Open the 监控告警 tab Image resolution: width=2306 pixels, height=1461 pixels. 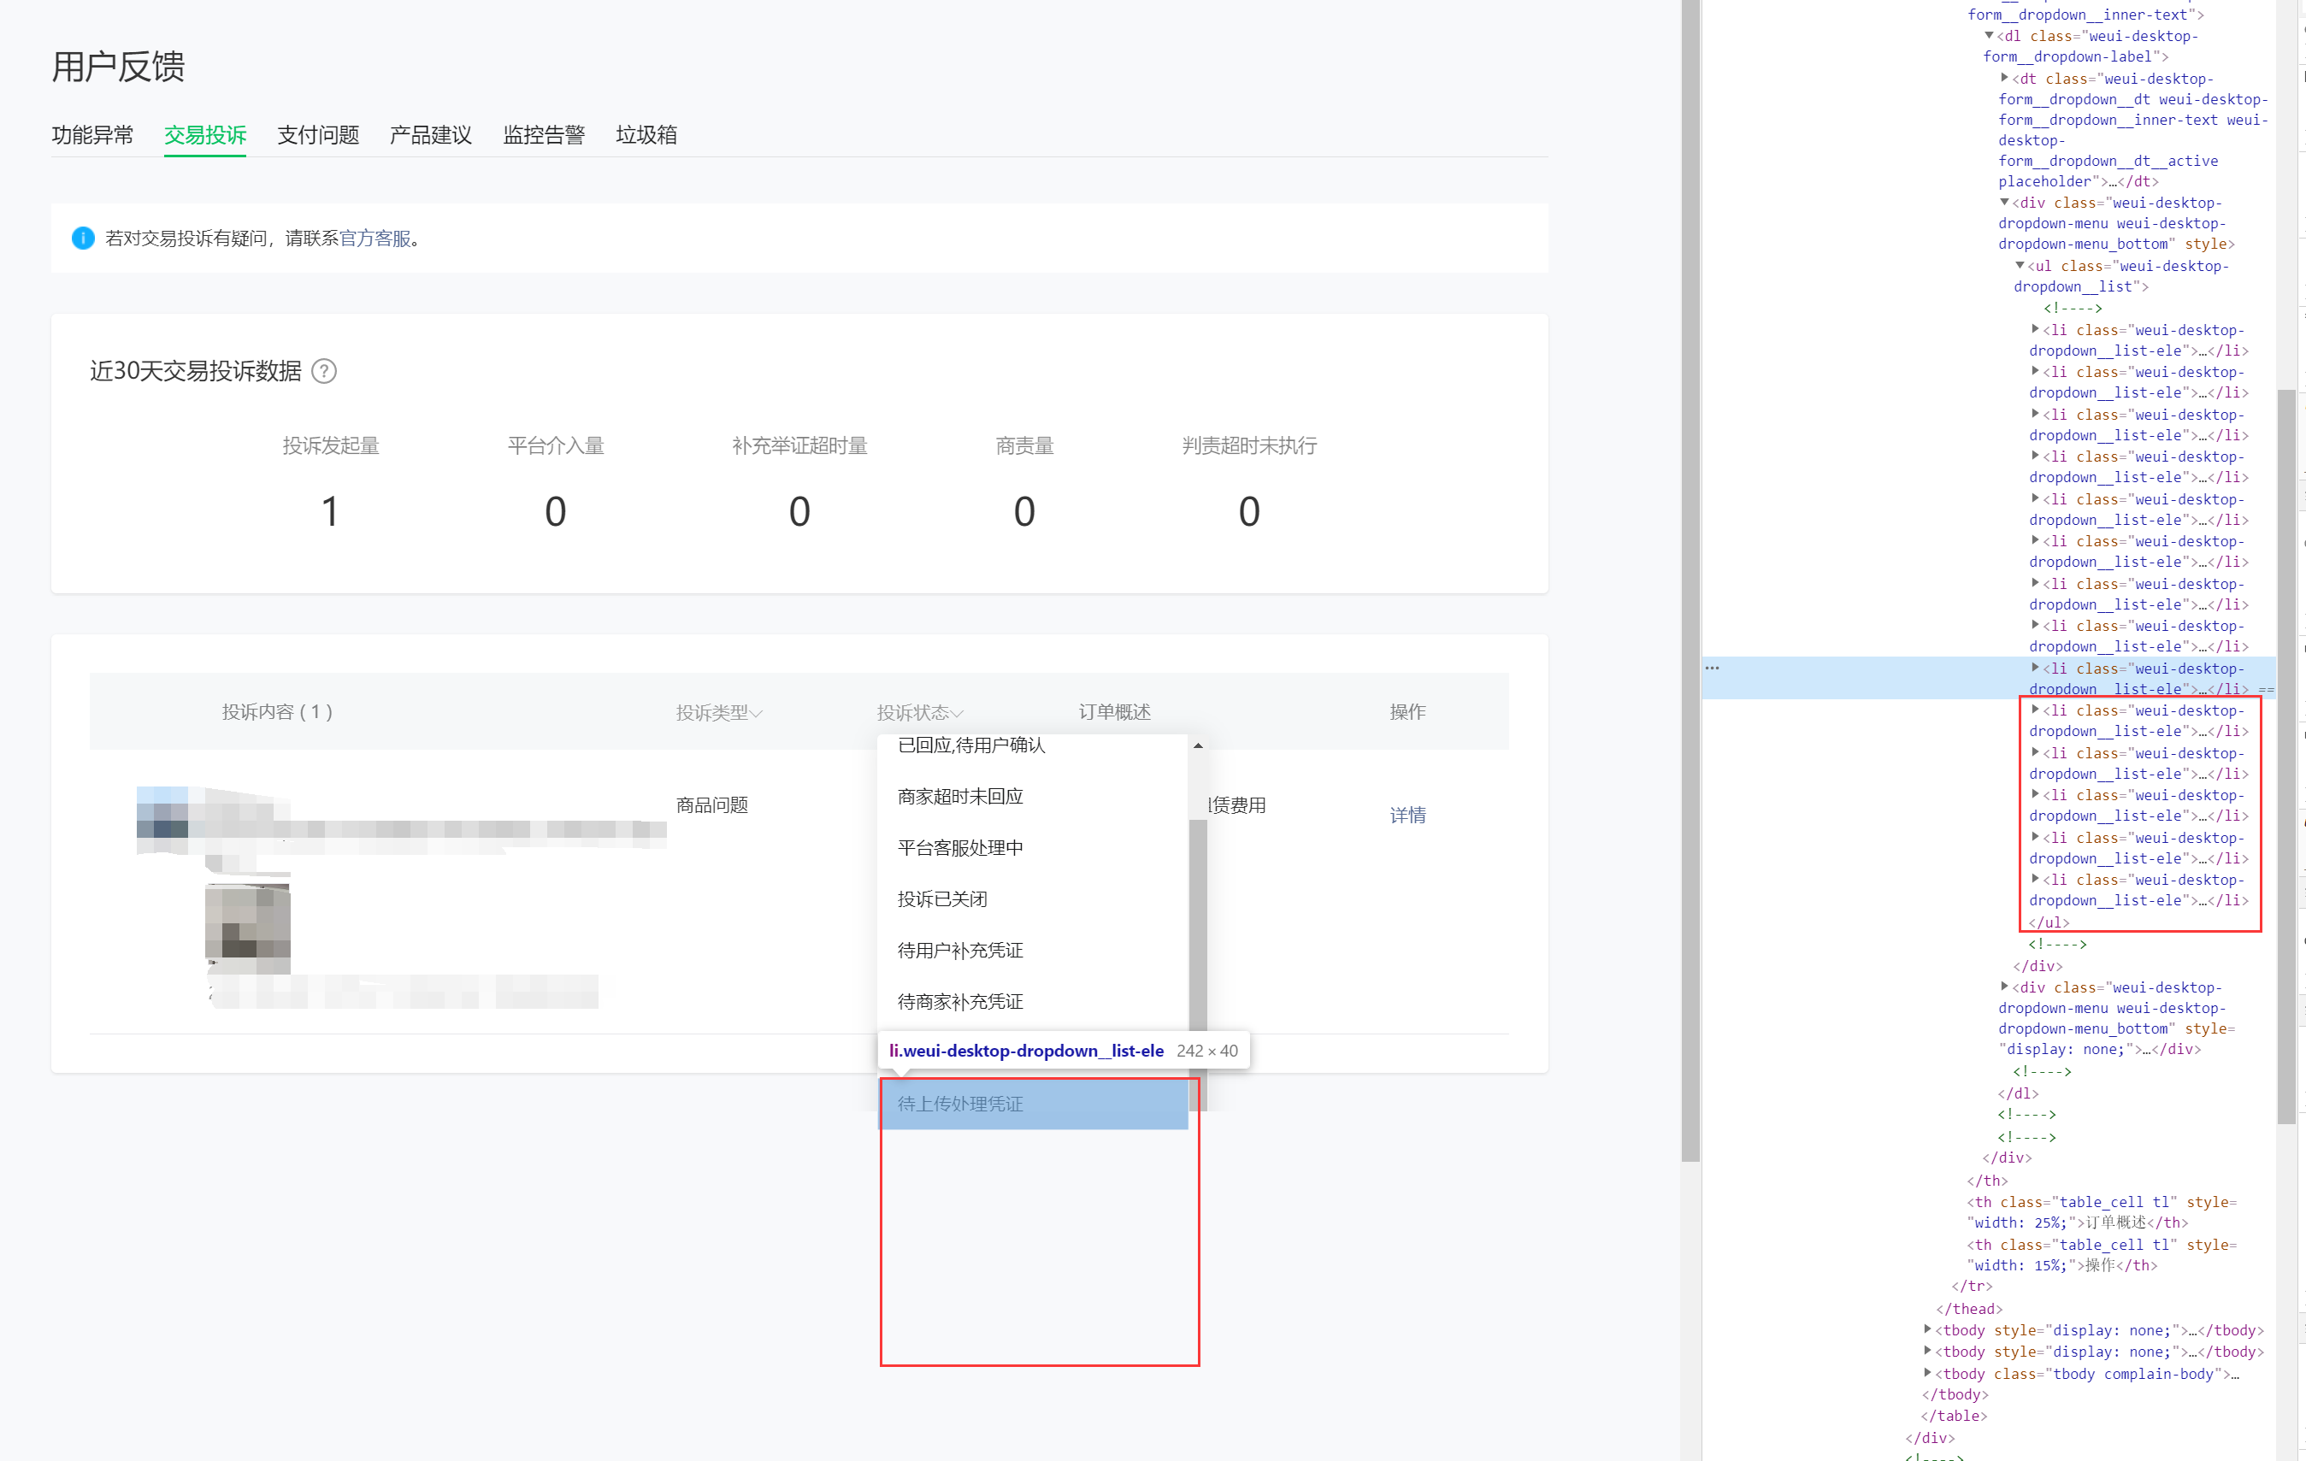(x=543, y=135)
